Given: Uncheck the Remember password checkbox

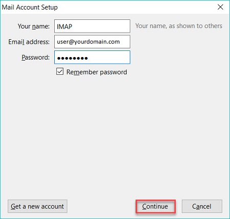Looking at the screenshot, I should [x=60, y=71].
